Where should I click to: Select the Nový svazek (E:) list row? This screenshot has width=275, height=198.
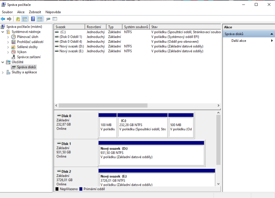tap(71, 51)
